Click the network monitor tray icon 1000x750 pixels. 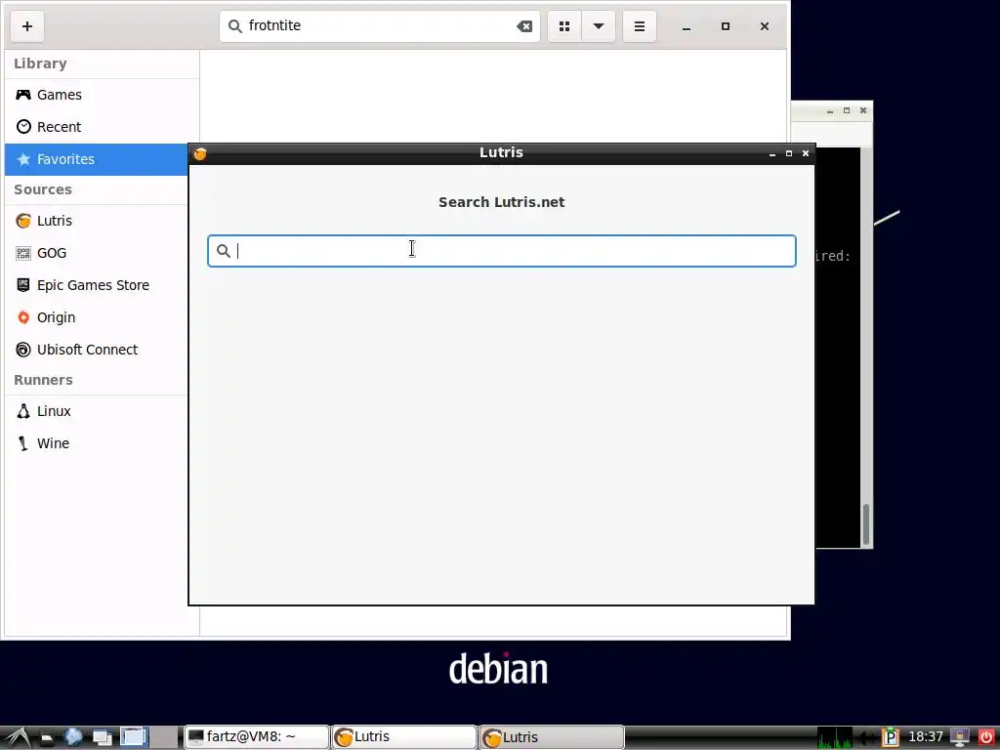click(960, 738)
